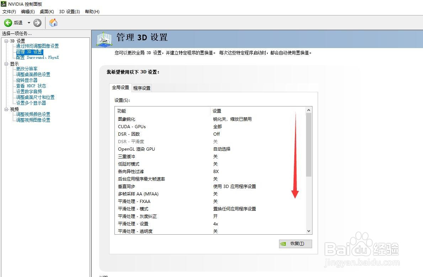Select the 平滑处理 - FXAA row
Screen dimensions: 423x277
point(210,201)
